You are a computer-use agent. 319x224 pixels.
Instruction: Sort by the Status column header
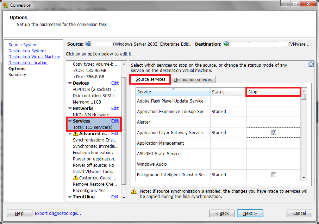coord(228,92)
